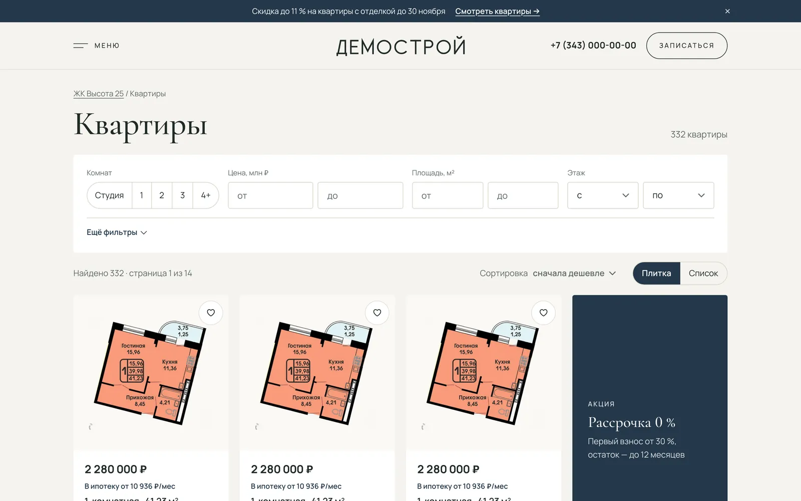Open the third apartment floor plan
801x501 pixels.
pyautogui.click(x=483, y=373)
